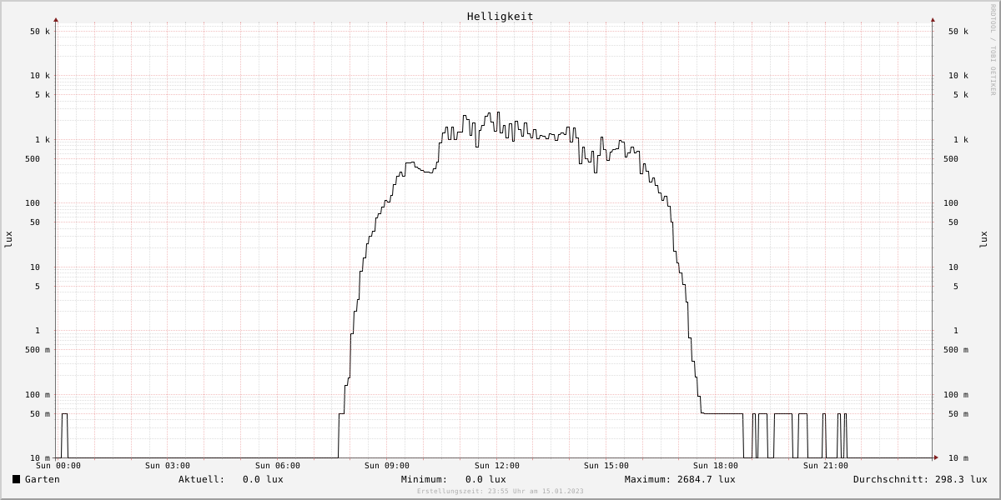Click "1 k" on the left y-axis

click(43, 140)
